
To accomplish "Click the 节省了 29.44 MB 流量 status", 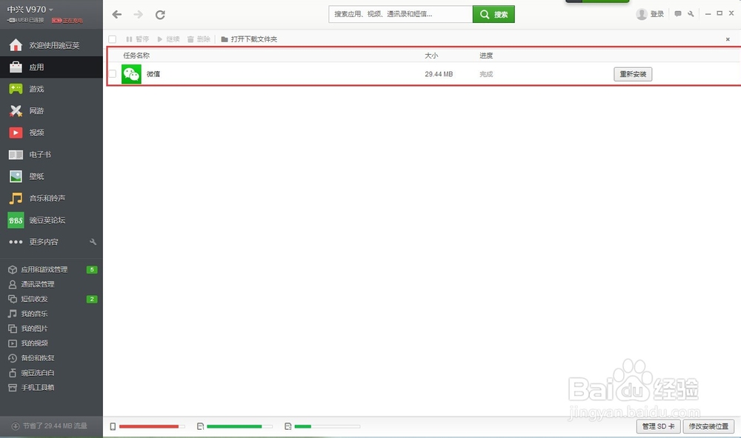I will [49, 425].
